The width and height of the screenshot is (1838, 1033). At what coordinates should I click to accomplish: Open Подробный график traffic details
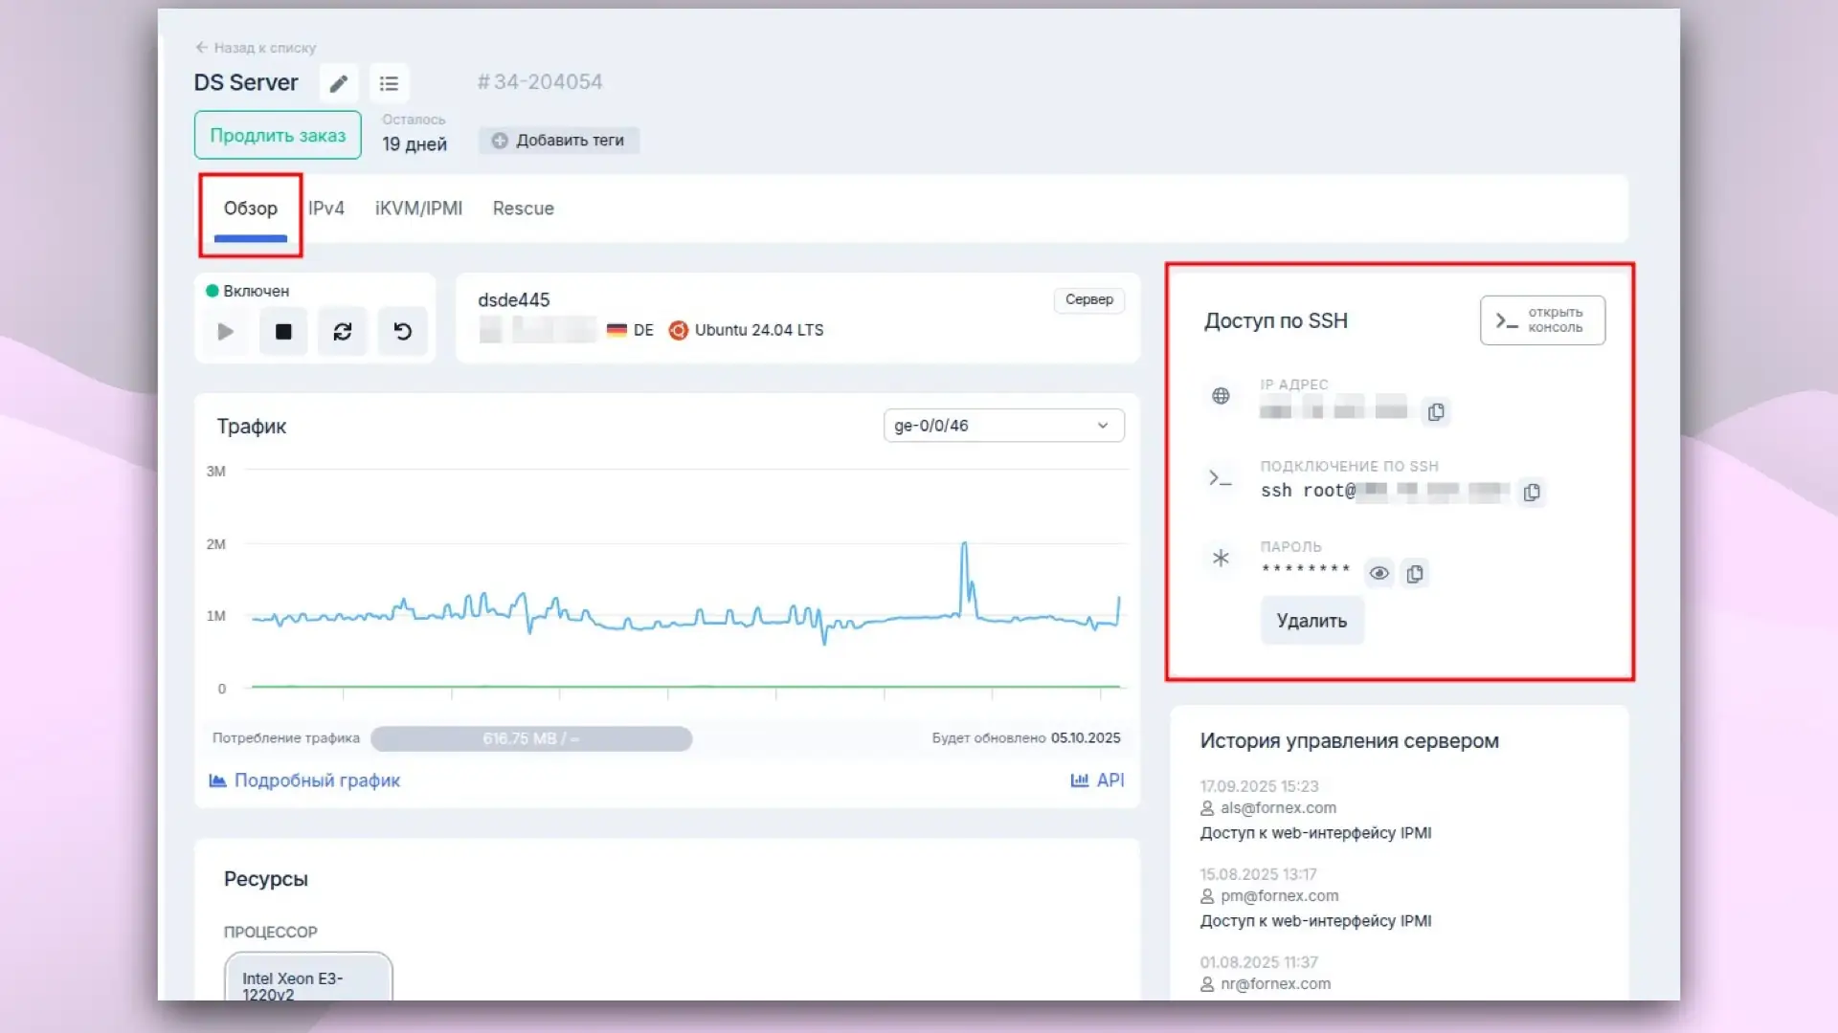tap(317, 780)
